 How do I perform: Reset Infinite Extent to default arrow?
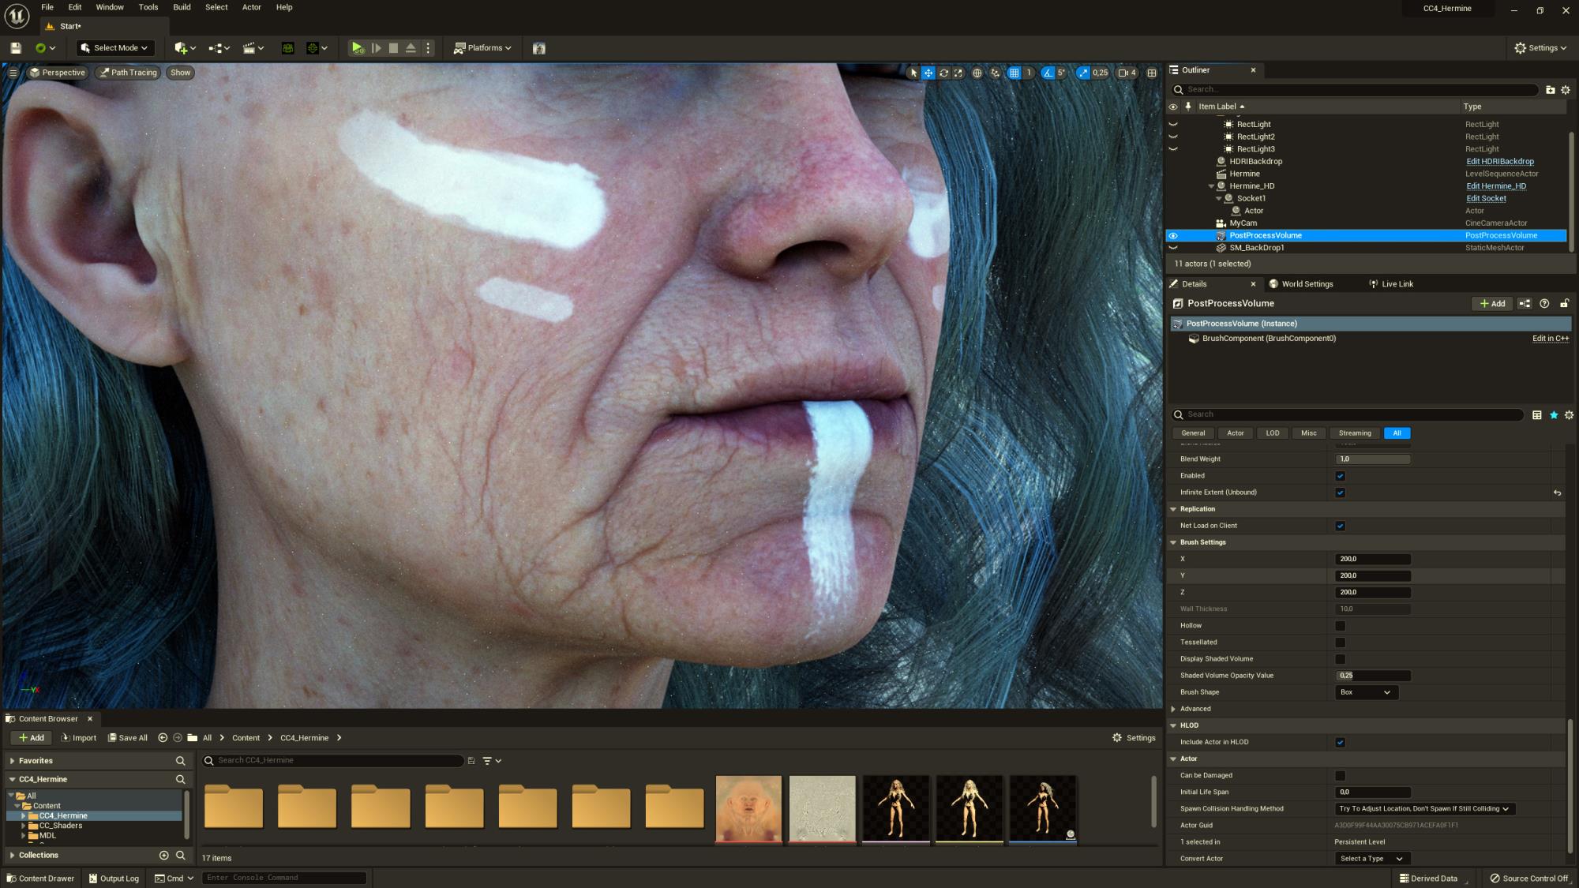(1558, 493)
